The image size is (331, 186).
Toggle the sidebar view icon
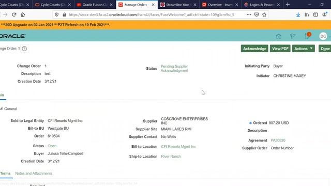coord(315,14)
